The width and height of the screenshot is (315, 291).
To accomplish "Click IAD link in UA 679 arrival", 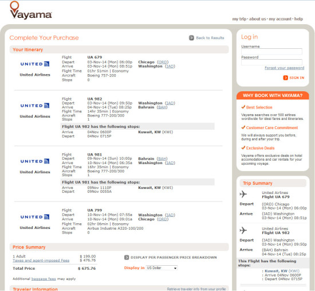I will [170, 66].
